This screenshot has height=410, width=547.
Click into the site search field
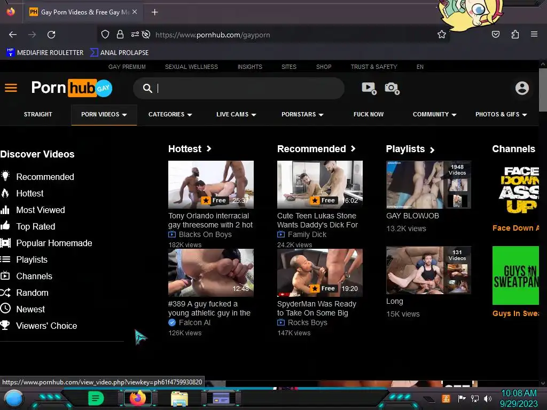point(239,88)
